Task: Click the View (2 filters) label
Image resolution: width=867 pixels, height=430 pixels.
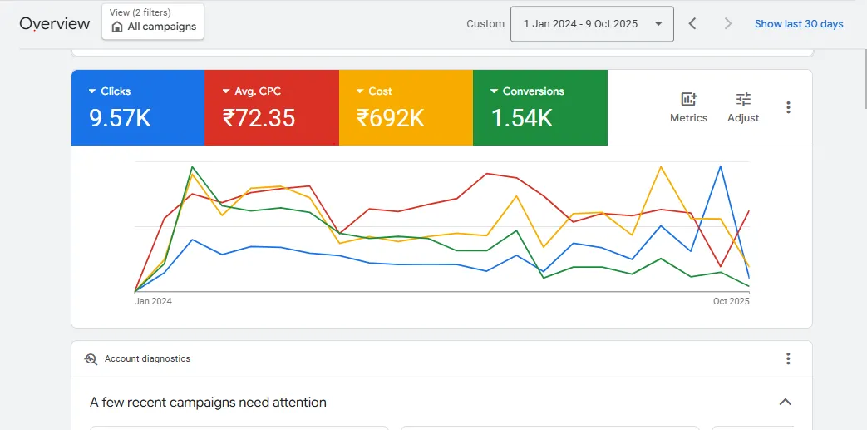Action: (142, 12)
